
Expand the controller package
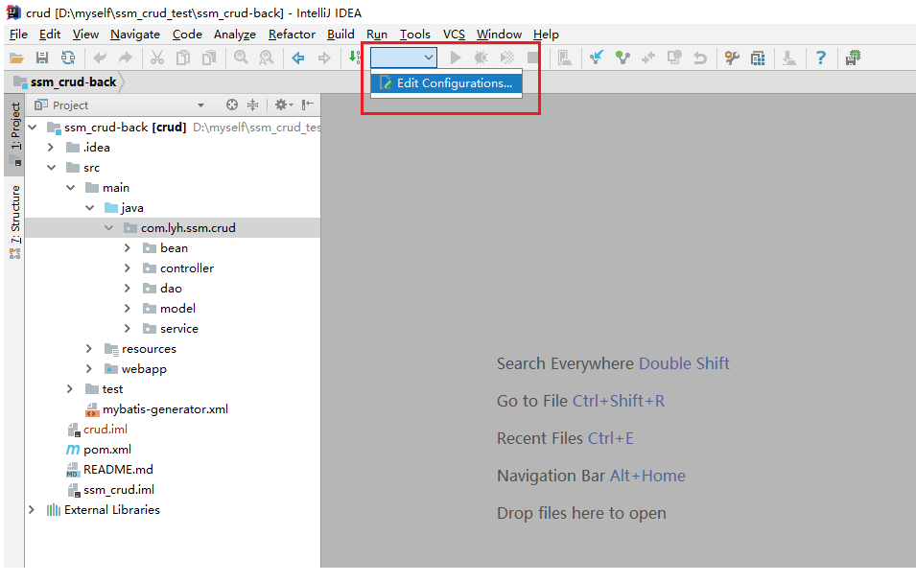click(128, 268)
